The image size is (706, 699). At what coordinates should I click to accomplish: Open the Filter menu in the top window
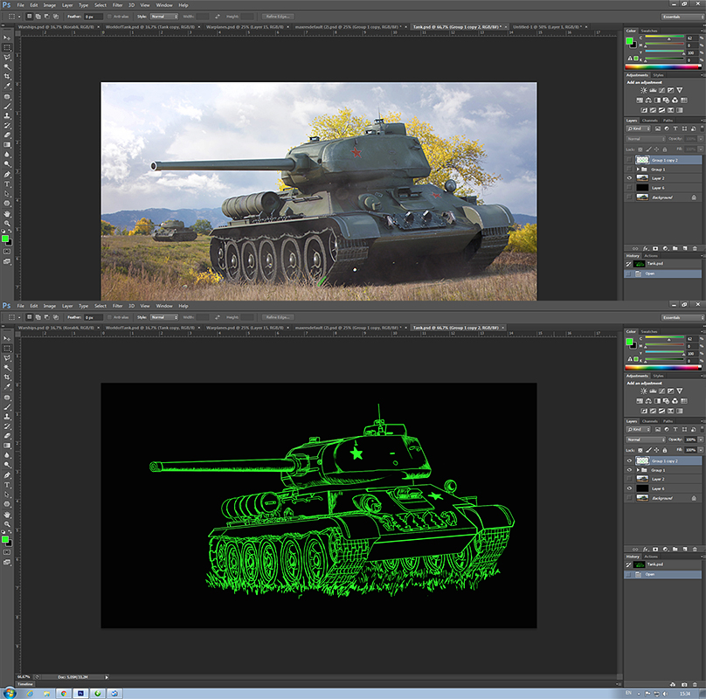(x=117, y=5)
